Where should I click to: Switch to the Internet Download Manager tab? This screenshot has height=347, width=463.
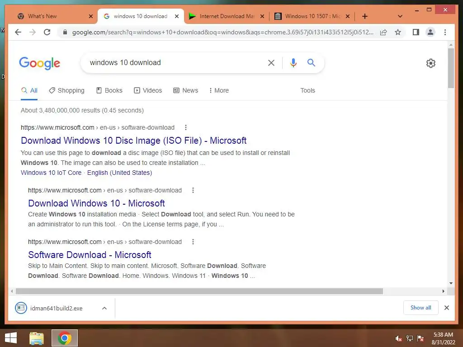click(x=227, y=16)
